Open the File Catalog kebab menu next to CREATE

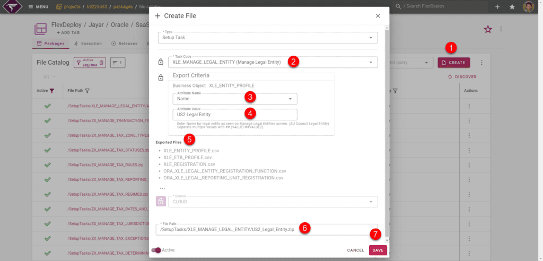click(x=481, y=63)
